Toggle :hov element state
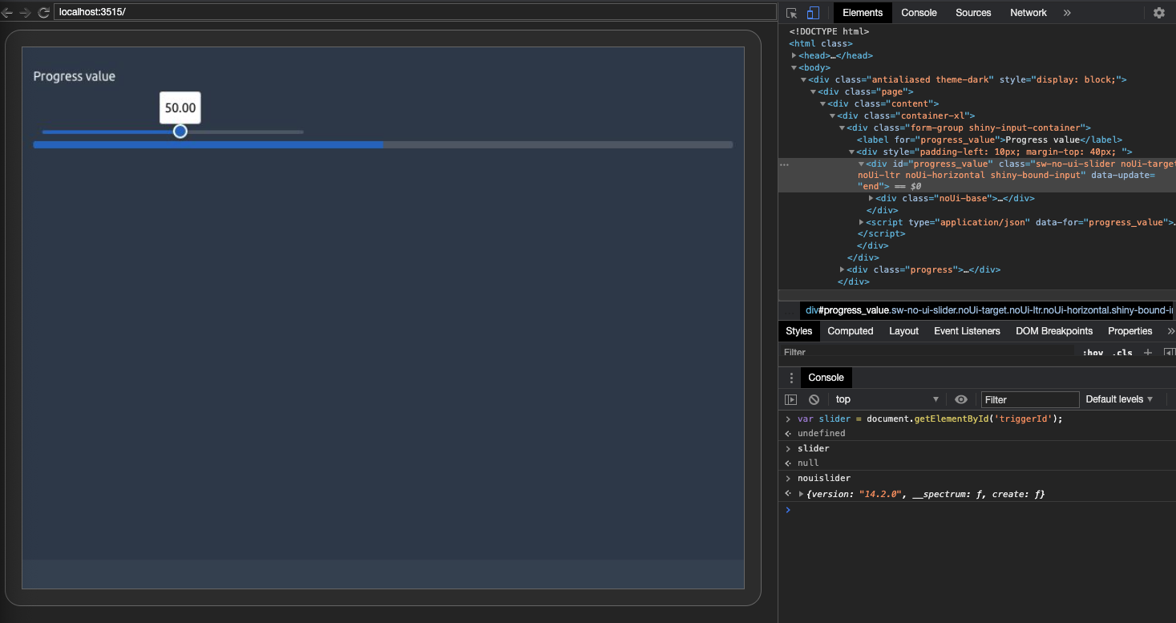 tap(1093, 353)
